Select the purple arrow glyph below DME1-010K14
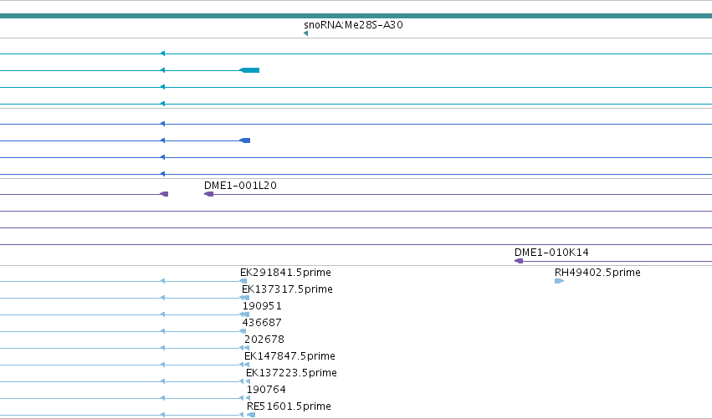712x419 pixels. click(x=519, y=261)
